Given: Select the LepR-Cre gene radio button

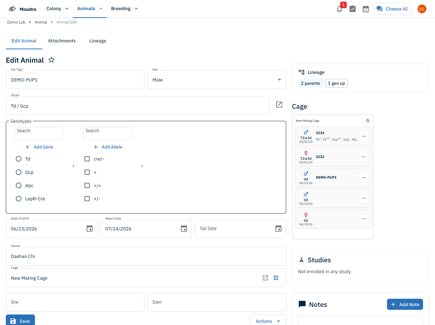Looking at the screenshot, I should pyautogui.click(x=19, y=199).
